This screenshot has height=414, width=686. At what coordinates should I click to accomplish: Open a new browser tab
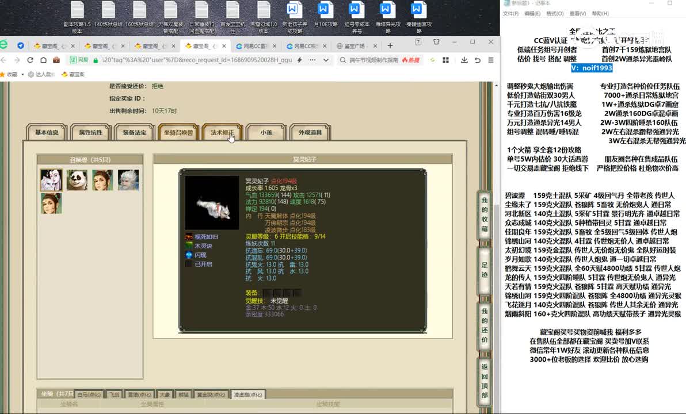coord(390,45)
